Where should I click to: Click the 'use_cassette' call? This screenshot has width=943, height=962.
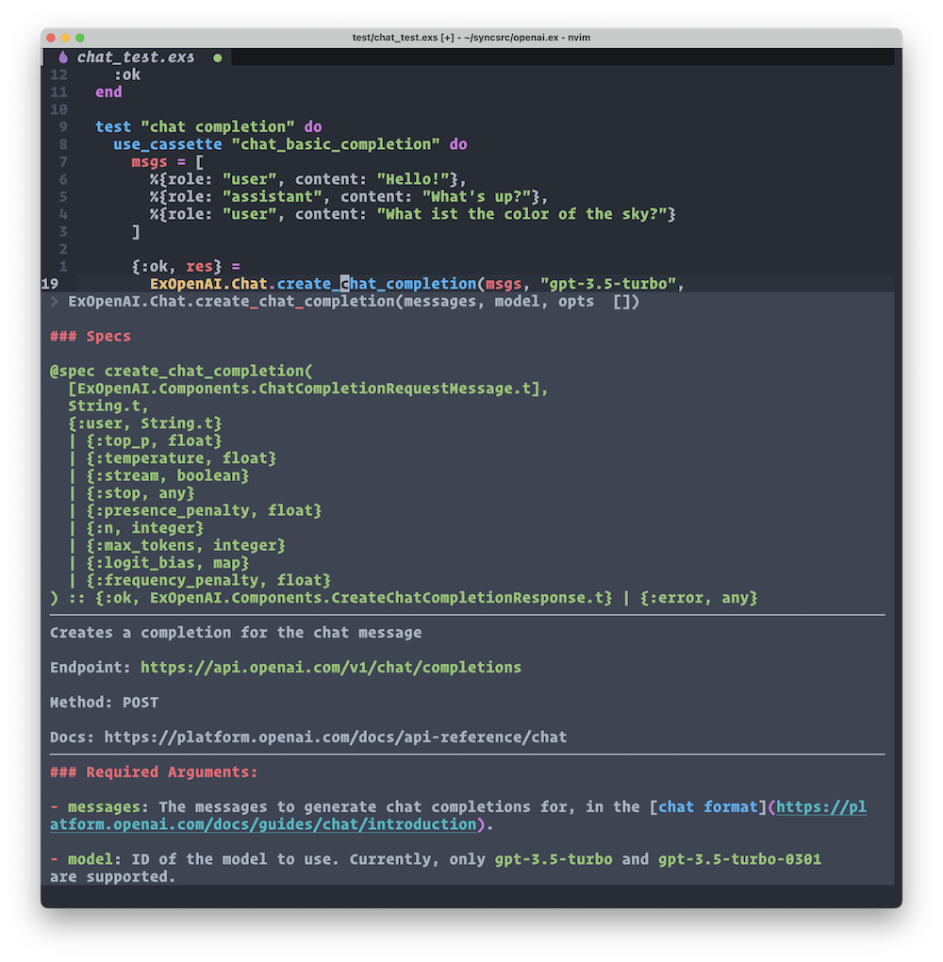click(x=168, y=144)
